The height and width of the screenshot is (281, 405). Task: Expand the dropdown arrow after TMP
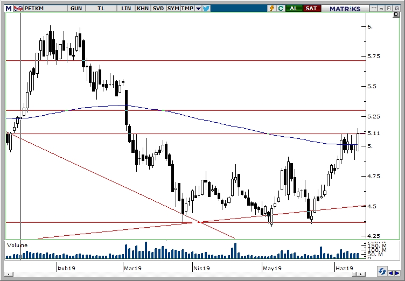(x=198, y=9)
